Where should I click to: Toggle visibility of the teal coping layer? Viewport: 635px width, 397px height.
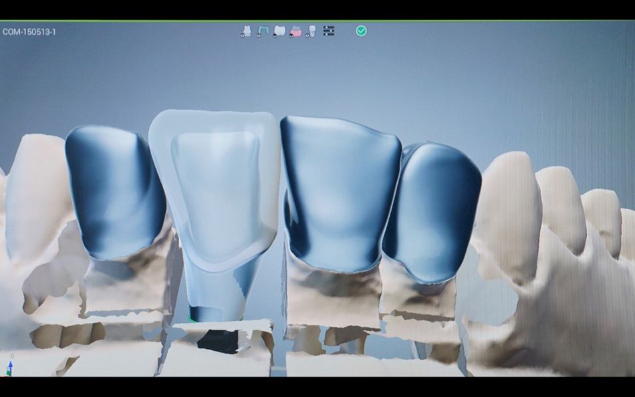click(x=263, y=31)
